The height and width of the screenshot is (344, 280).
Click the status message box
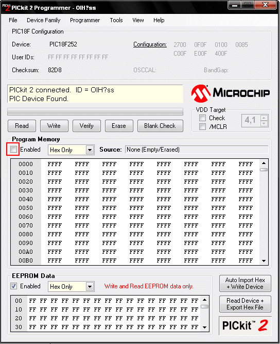coord(95,94)
